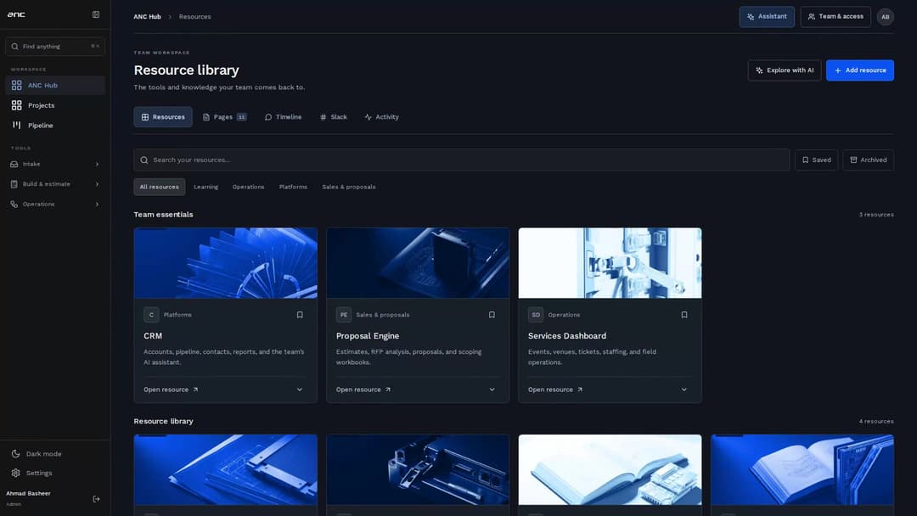917x516 pixels.
Task: Click the CRM card thumbnail image
Action: point(225,263)
